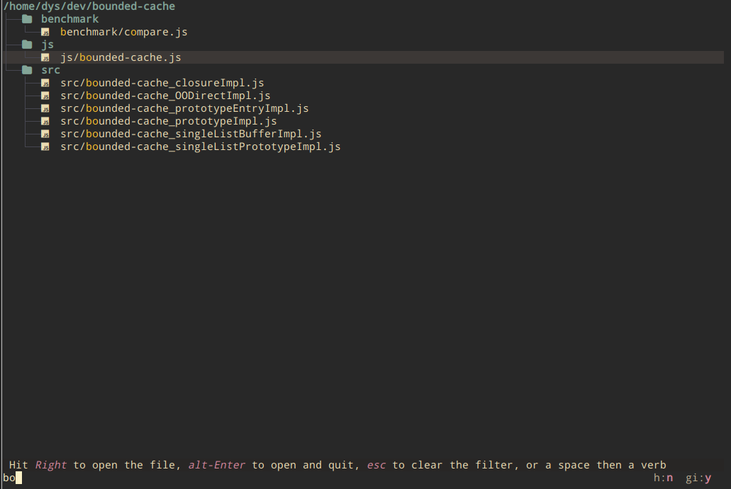
Task: Collapse the js folder branch
Action: pos(48,44)
